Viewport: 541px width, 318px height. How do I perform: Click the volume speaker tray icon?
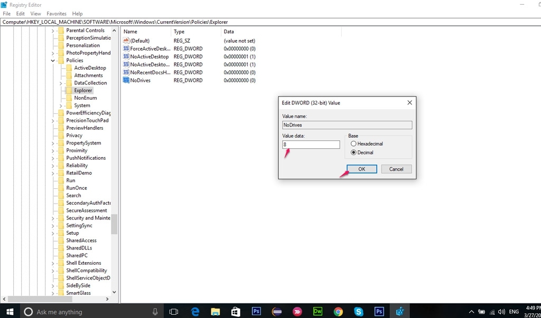[502, 312]
